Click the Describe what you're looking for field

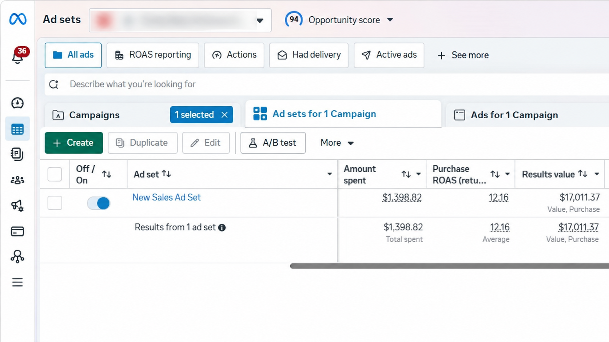(327, 84)
